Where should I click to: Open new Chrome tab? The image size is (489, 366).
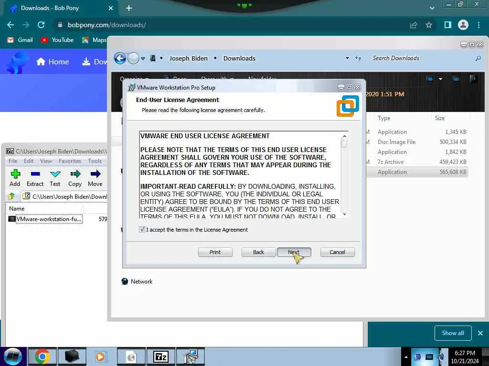(x=129, y=8)
